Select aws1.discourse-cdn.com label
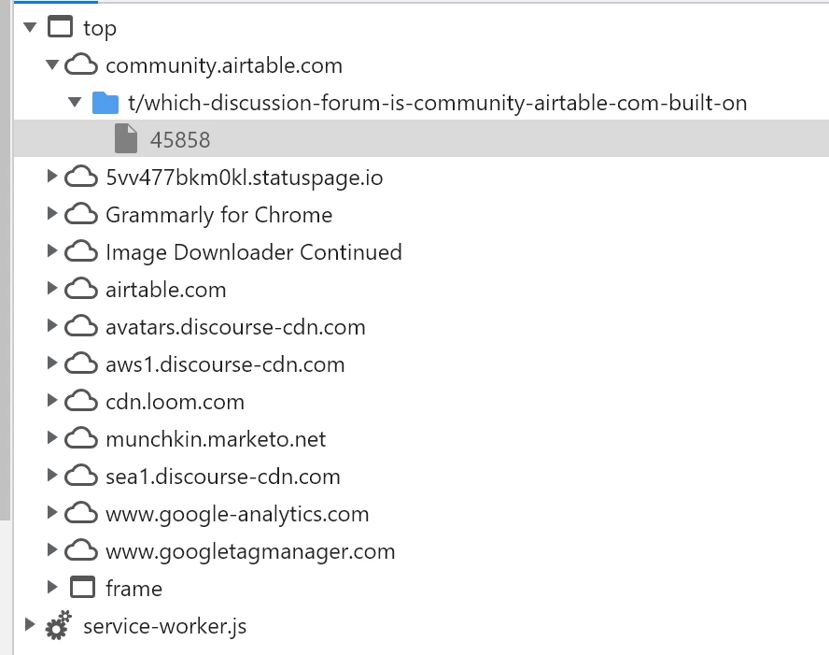 coord(225,364)
